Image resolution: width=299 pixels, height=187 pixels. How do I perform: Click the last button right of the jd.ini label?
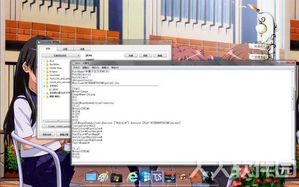pos(160,56)
